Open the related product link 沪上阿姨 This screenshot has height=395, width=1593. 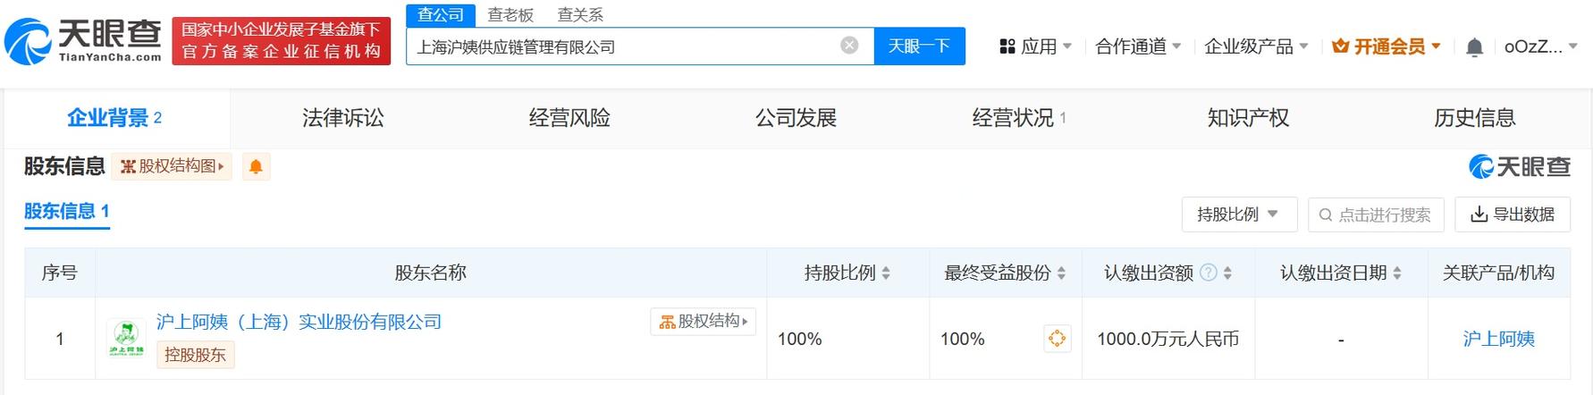pyautogui.click(x=1498, y=339)
